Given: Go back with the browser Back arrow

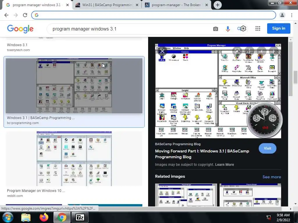Looking at the screenshot, I should tap(6, 15).
